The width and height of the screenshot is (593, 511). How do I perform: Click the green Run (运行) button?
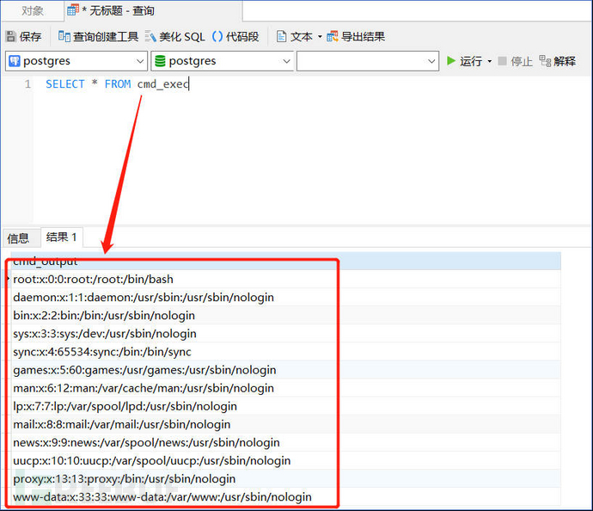[x=464, y=61]
